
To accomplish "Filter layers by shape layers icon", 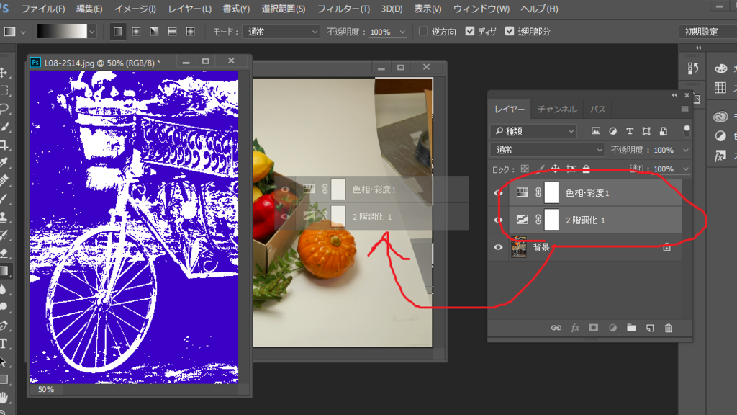I will click(646, 131).
